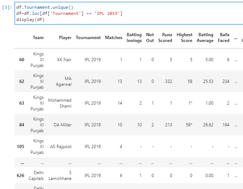This screenshot has height=189, width=243.
Task: Click the 'Not Out' column header
Action: click(150, 38)
